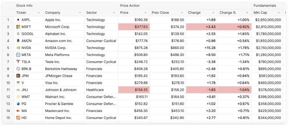This screenshot has width=289, height=125.
Task: Open the Sector column filter dropdown
Action: 114,13
